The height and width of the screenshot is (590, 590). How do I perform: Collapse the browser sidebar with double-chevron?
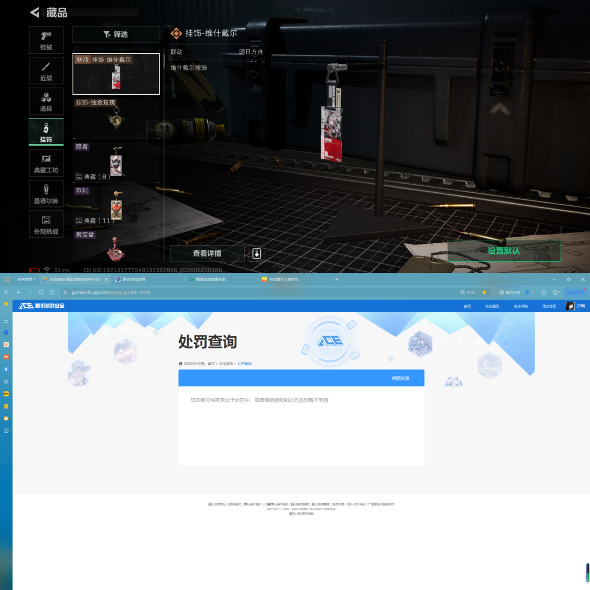point(6,293)
